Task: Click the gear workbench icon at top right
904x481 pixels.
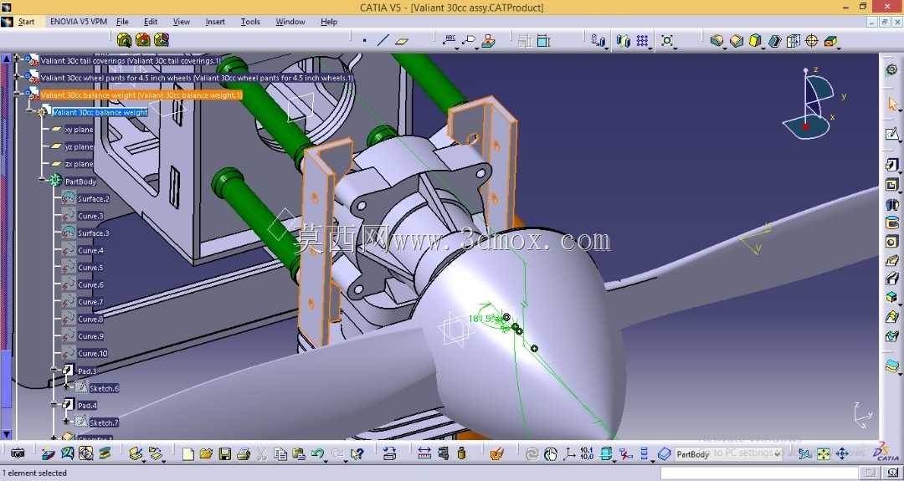Action: pyautogui.click(x=892, y=69)
